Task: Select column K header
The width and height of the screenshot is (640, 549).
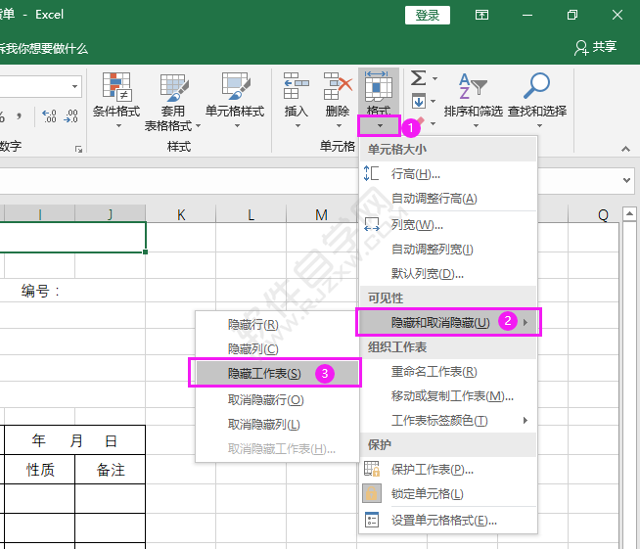Action: pyautogui.click(x=181, y=214)
